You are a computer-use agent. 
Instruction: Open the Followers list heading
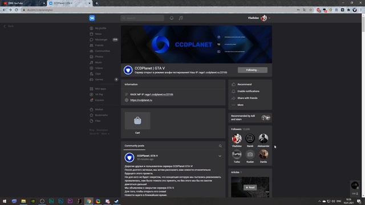pos(236,129)
